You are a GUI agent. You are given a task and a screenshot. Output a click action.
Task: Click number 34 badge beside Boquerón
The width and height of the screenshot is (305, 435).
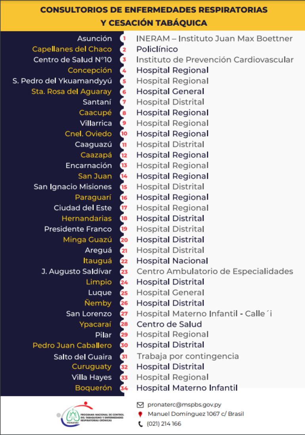pos(124,388)
